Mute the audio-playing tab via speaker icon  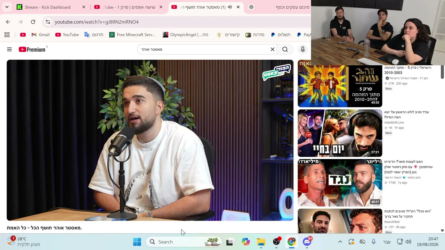[x=230, y=7]
